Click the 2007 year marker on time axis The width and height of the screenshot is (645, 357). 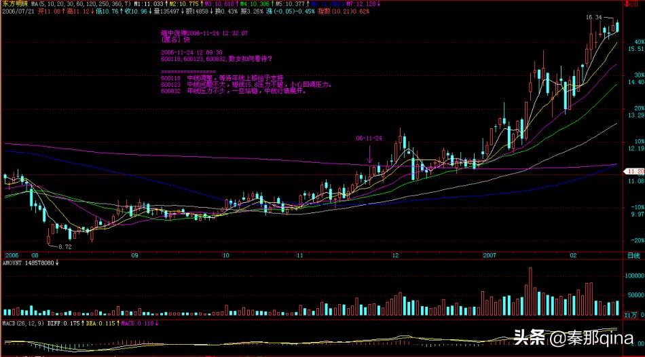coord(491,255)
